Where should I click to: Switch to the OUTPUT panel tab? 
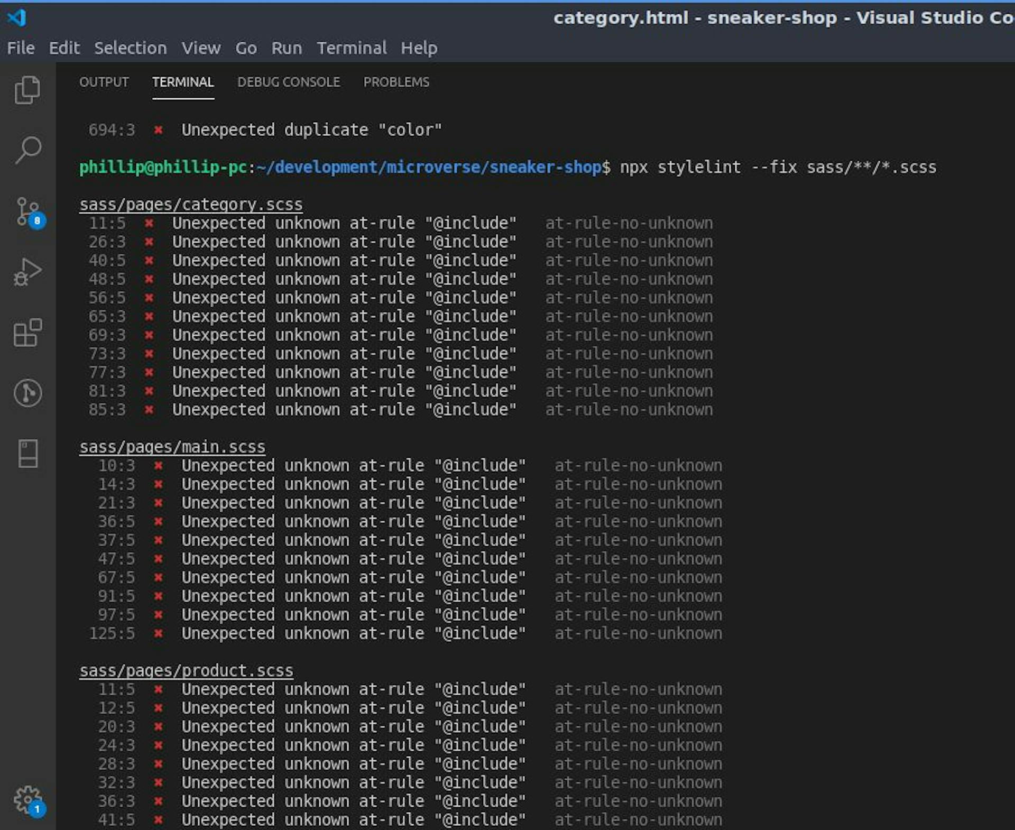click(x=104, y=82)
